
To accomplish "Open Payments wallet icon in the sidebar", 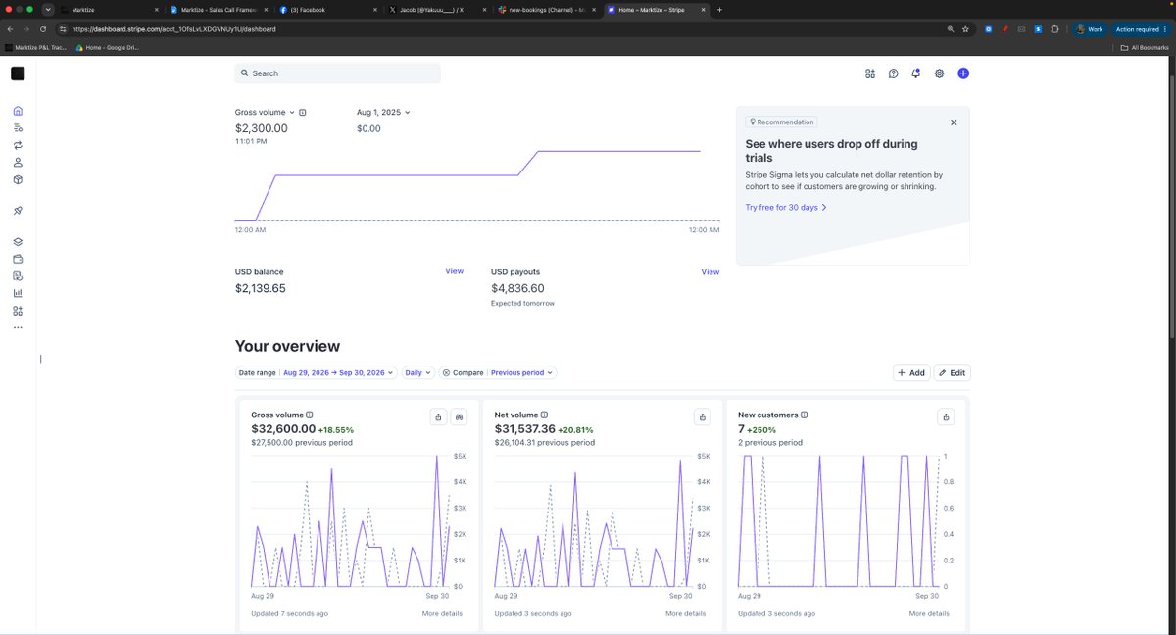I will [18, 259].
